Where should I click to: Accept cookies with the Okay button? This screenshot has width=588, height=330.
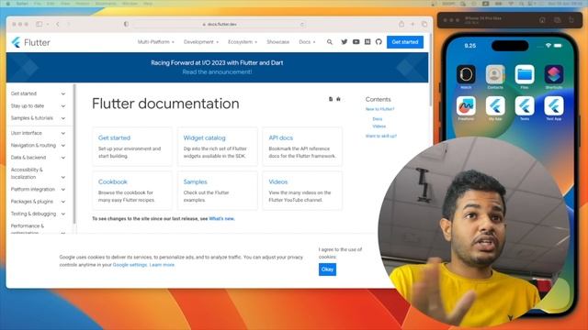327,269
